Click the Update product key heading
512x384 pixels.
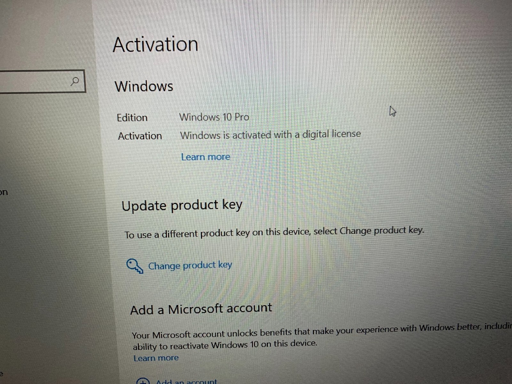(182, 205)
